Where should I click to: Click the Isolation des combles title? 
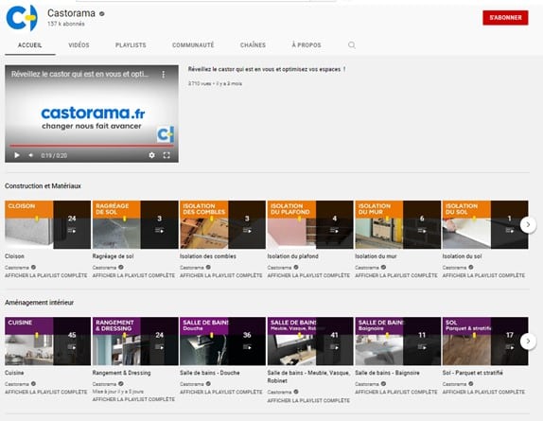[208, 256]
